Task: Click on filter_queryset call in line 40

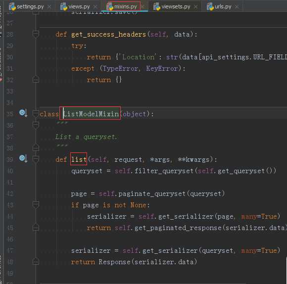Action: point(164,171)
